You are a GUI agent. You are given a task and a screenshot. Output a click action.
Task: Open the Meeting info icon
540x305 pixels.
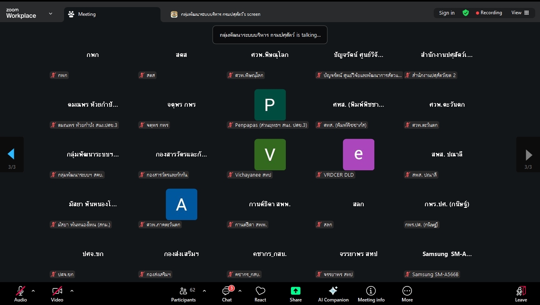click(371, 291)
